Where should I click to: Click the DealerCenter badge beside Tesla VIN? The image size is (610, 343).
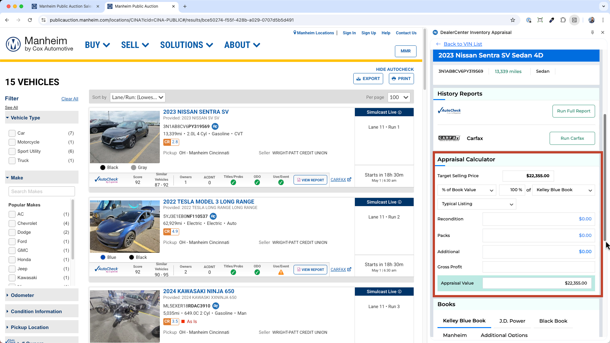click(213, 216)
